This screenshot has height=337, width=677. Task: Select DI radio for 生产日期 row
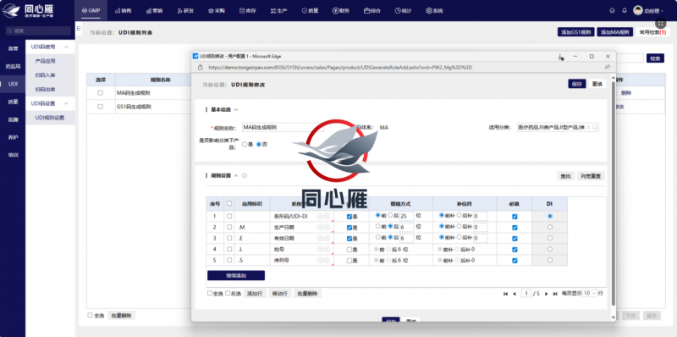[549, 227]
